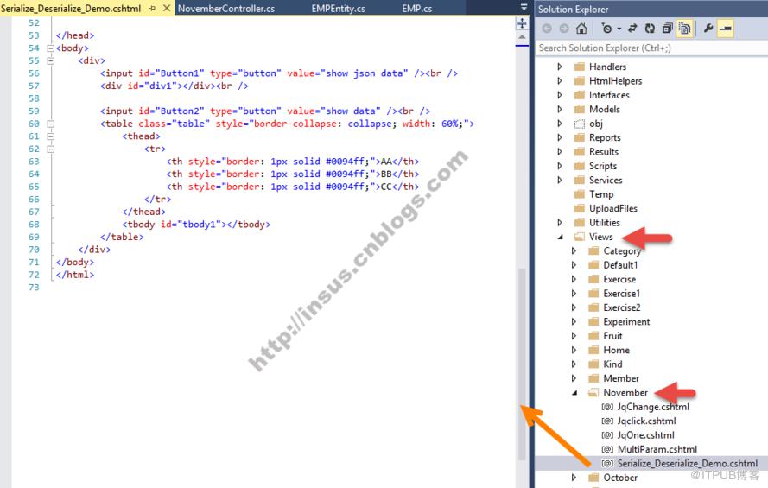This screenshot has height=488, width=768.
Task: Click the Home folder icon
Action: pyautogui.click(x=593, y=350)
